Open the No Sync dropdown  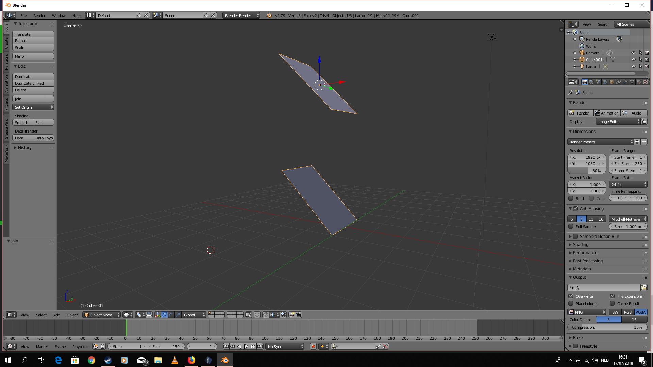click(285, 347)
